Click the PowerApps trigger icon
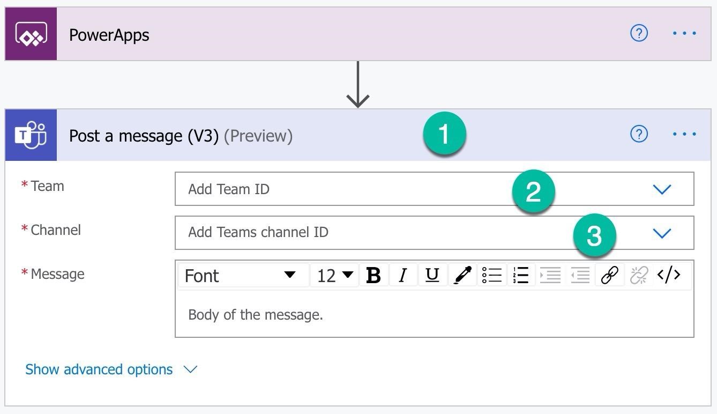The height and width of the screenshot is (414, 717). 31,34
